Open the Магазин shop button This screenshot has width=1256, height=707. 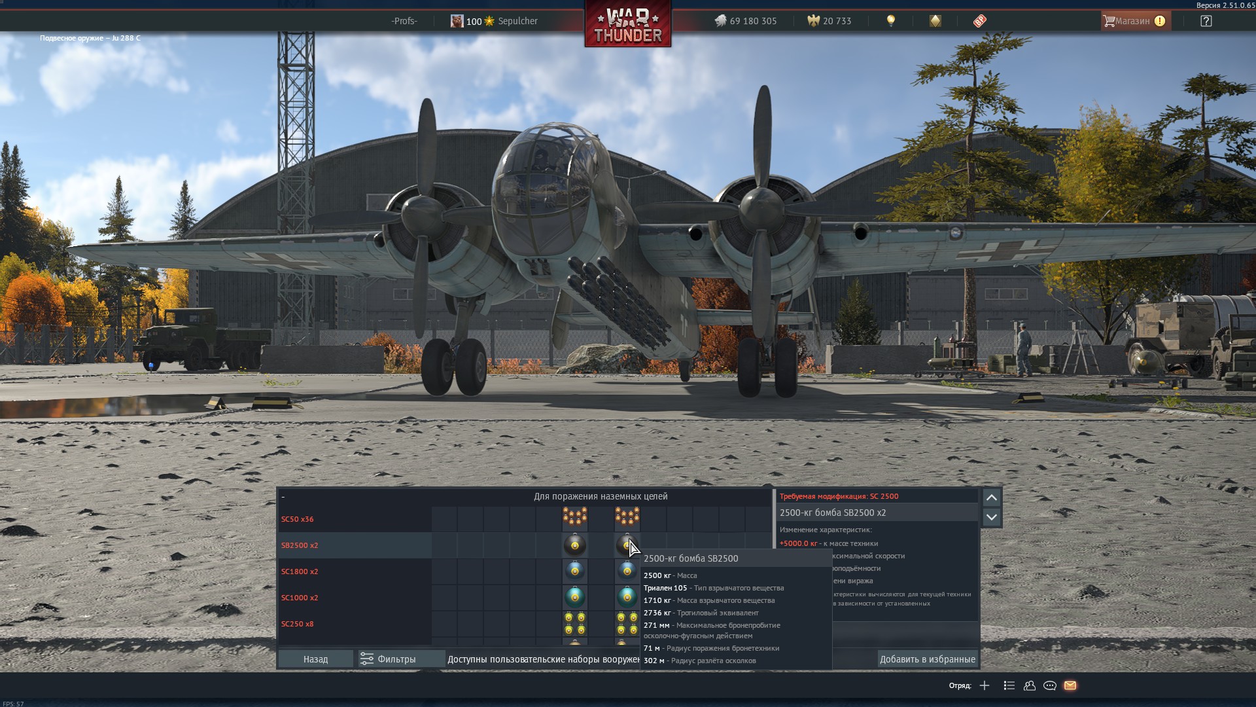coord(1135,21)
